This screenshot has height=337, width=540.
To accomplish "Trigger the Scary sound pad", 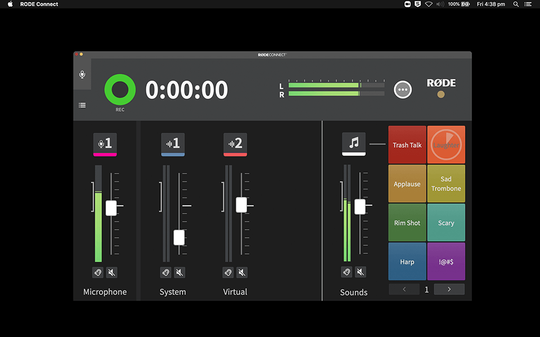I will 446,223.
